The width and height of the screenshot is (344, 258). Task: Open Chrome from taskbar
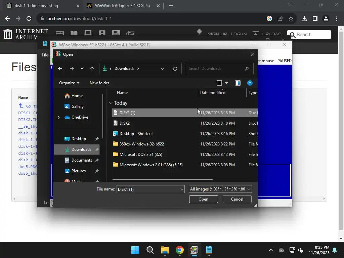(180, 250)
